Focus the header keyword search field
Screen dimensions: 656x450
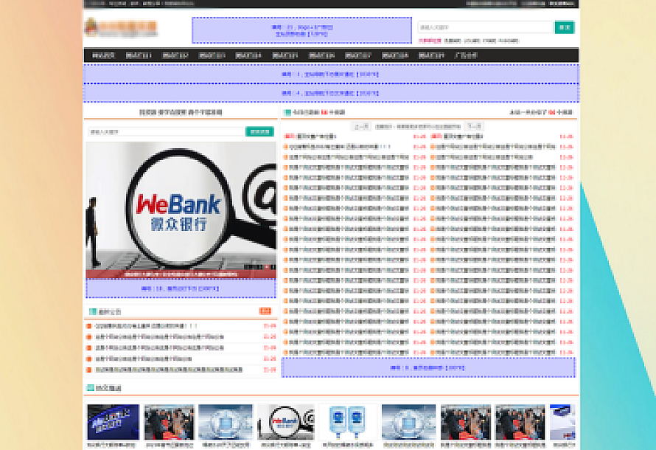pos(485,27)
